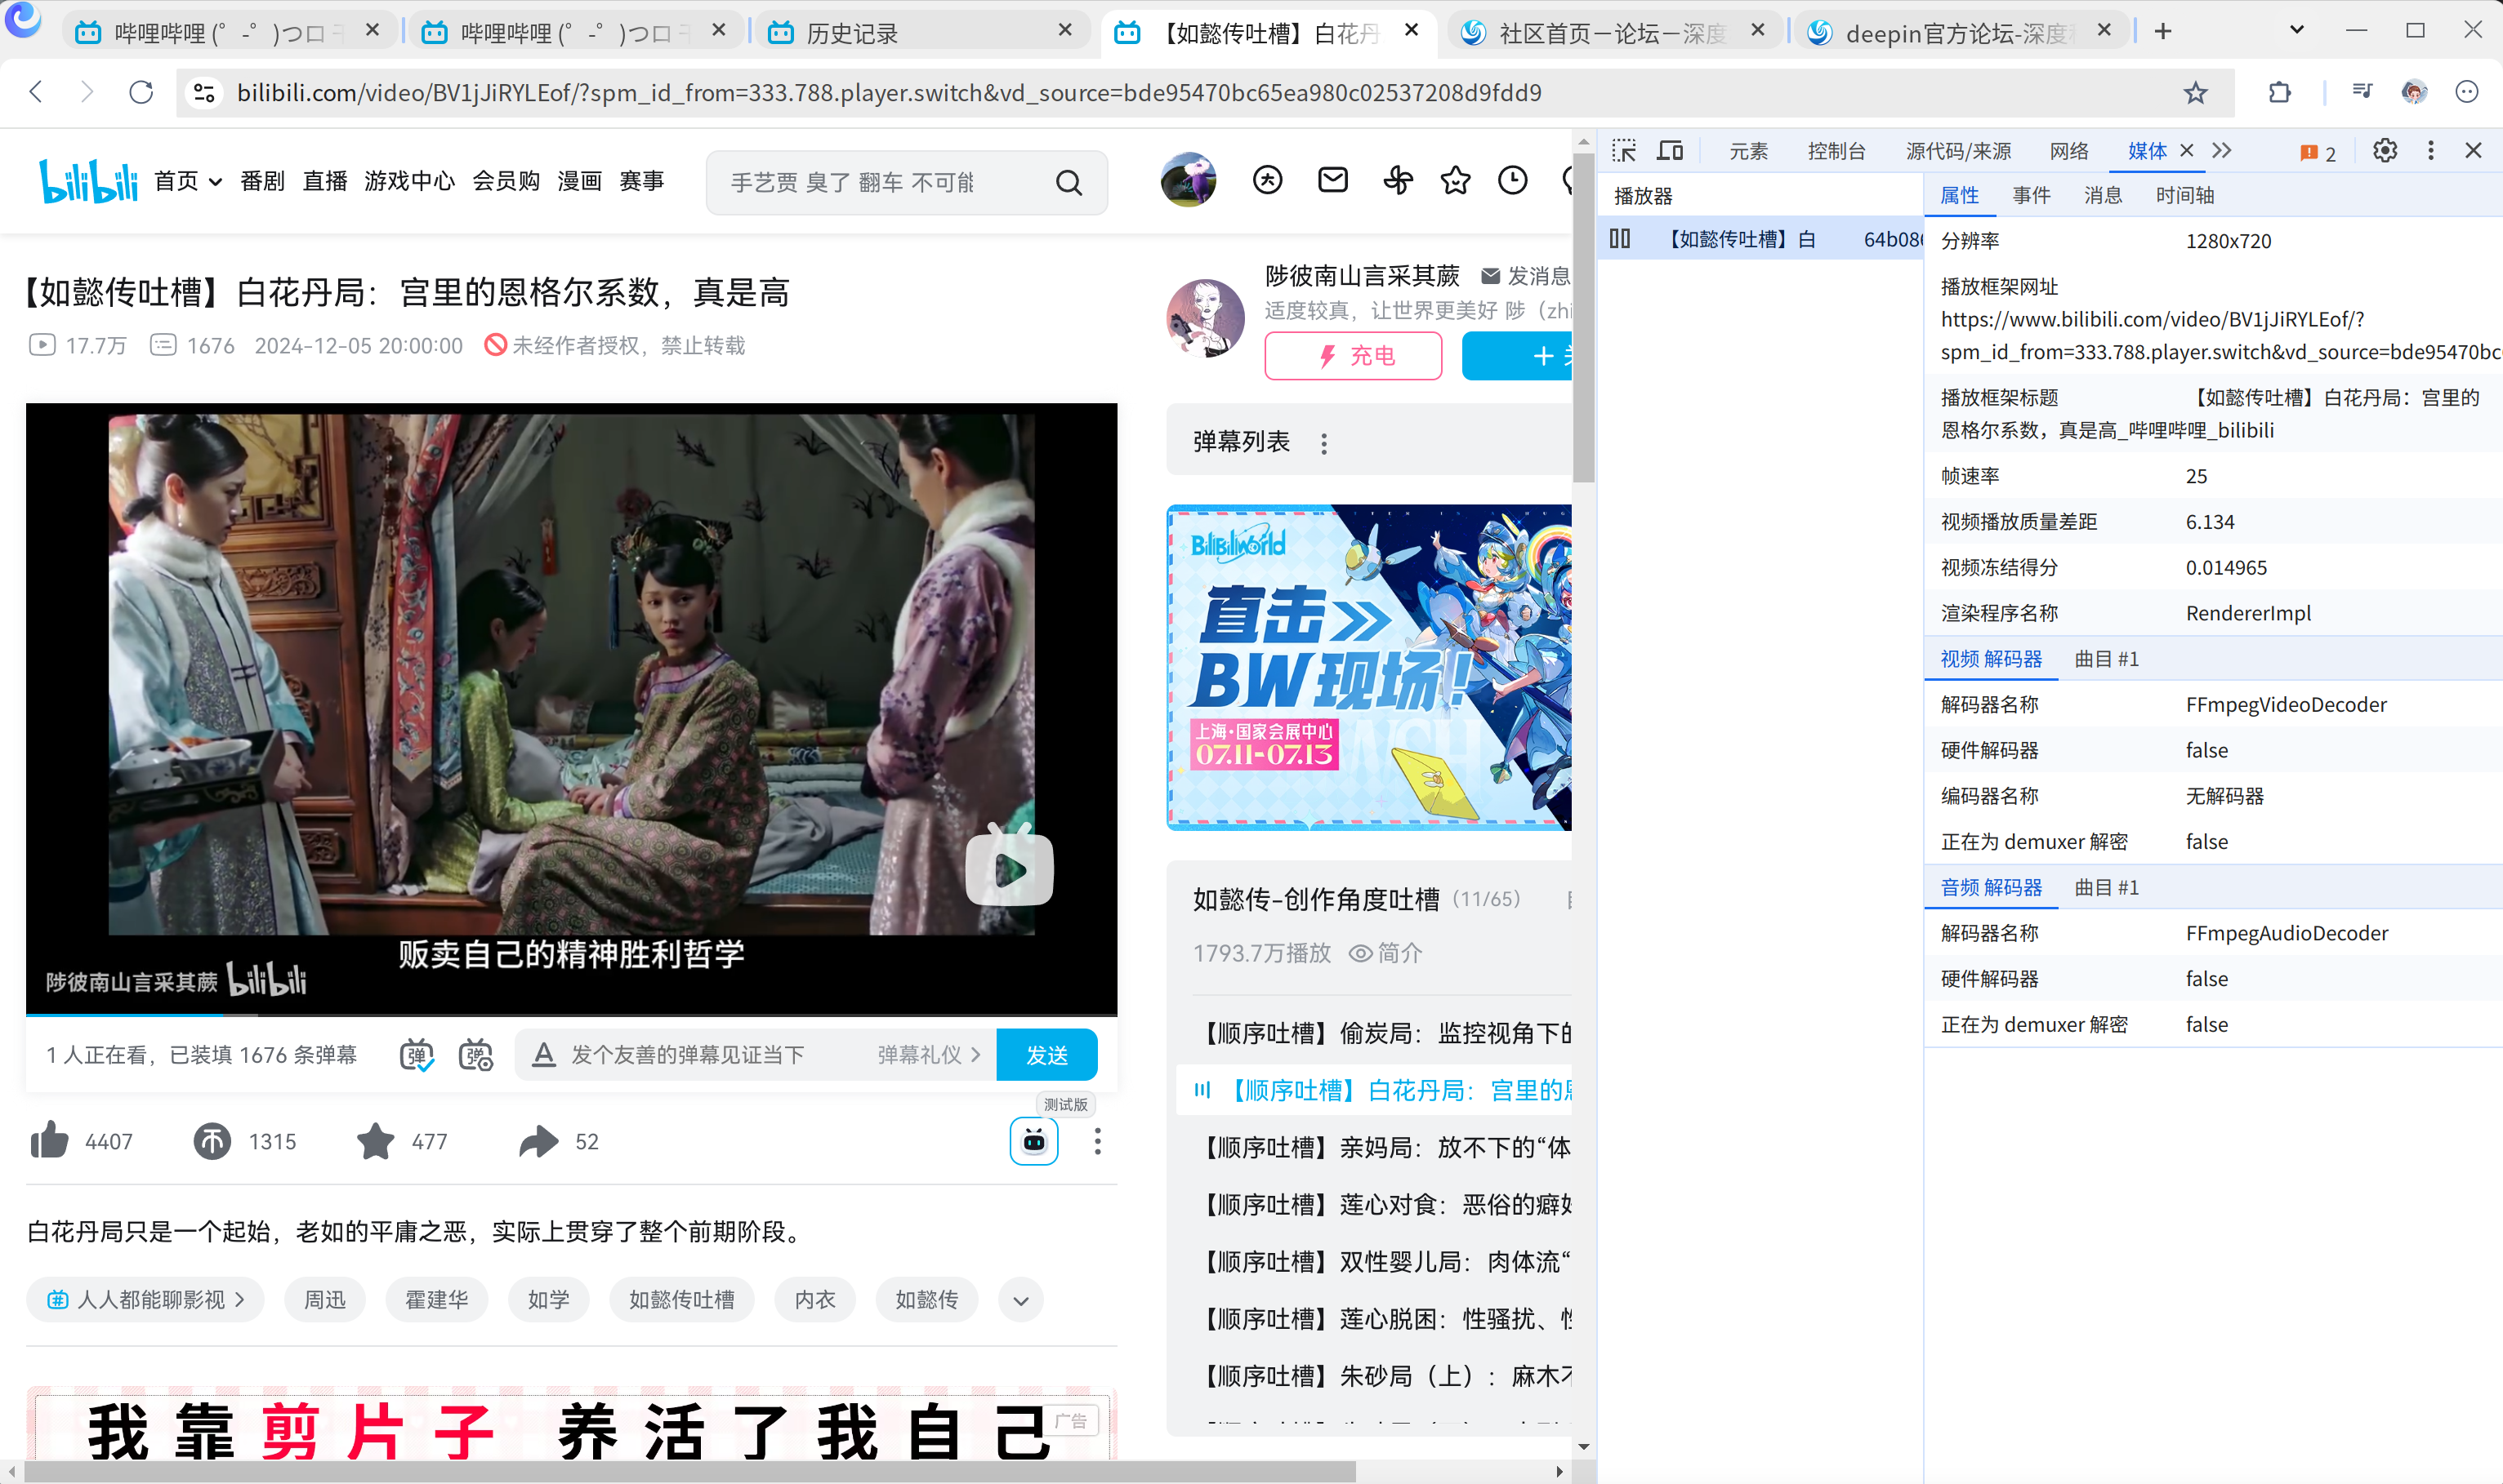Open 弹幕列表 options menu
Screen dimensions: 2503x1484
[1324, 443]
